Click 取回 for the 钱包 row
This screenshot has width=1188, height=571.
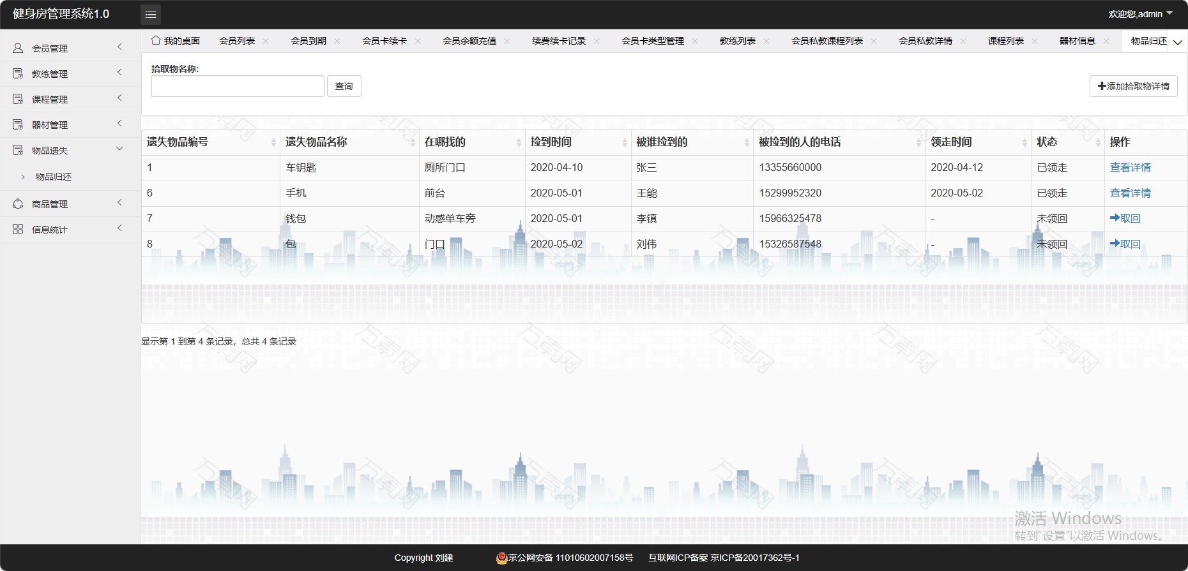pos(1125,219)
